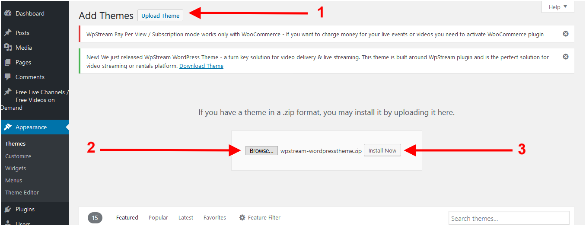Click the Upload Theme button
Viewport: 586px width, 226px height.
pos(160,16)
